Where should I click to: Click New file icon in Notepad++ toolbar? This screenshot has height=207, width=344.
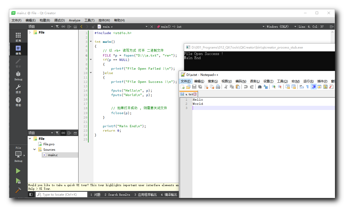tap(183, 87)
